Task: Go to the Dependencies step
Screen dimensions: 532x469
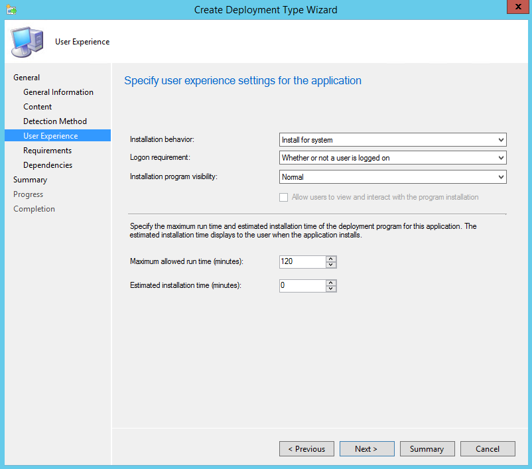Action: tap(48, 165)
